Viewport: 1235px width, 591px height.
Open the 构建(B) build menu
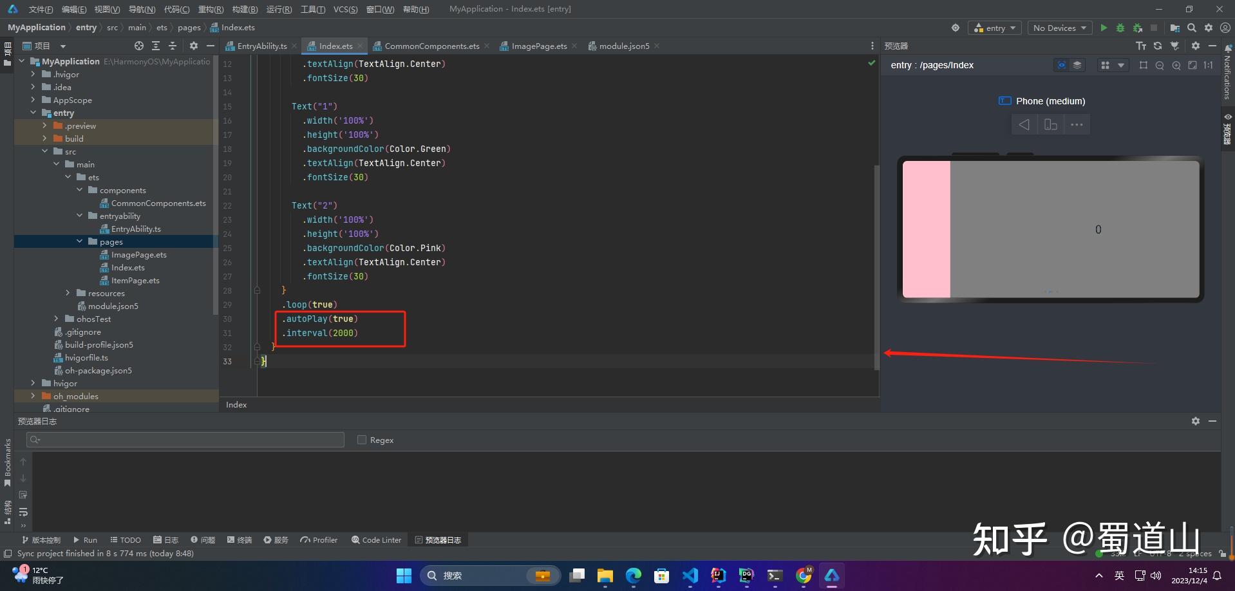[245, 9]
